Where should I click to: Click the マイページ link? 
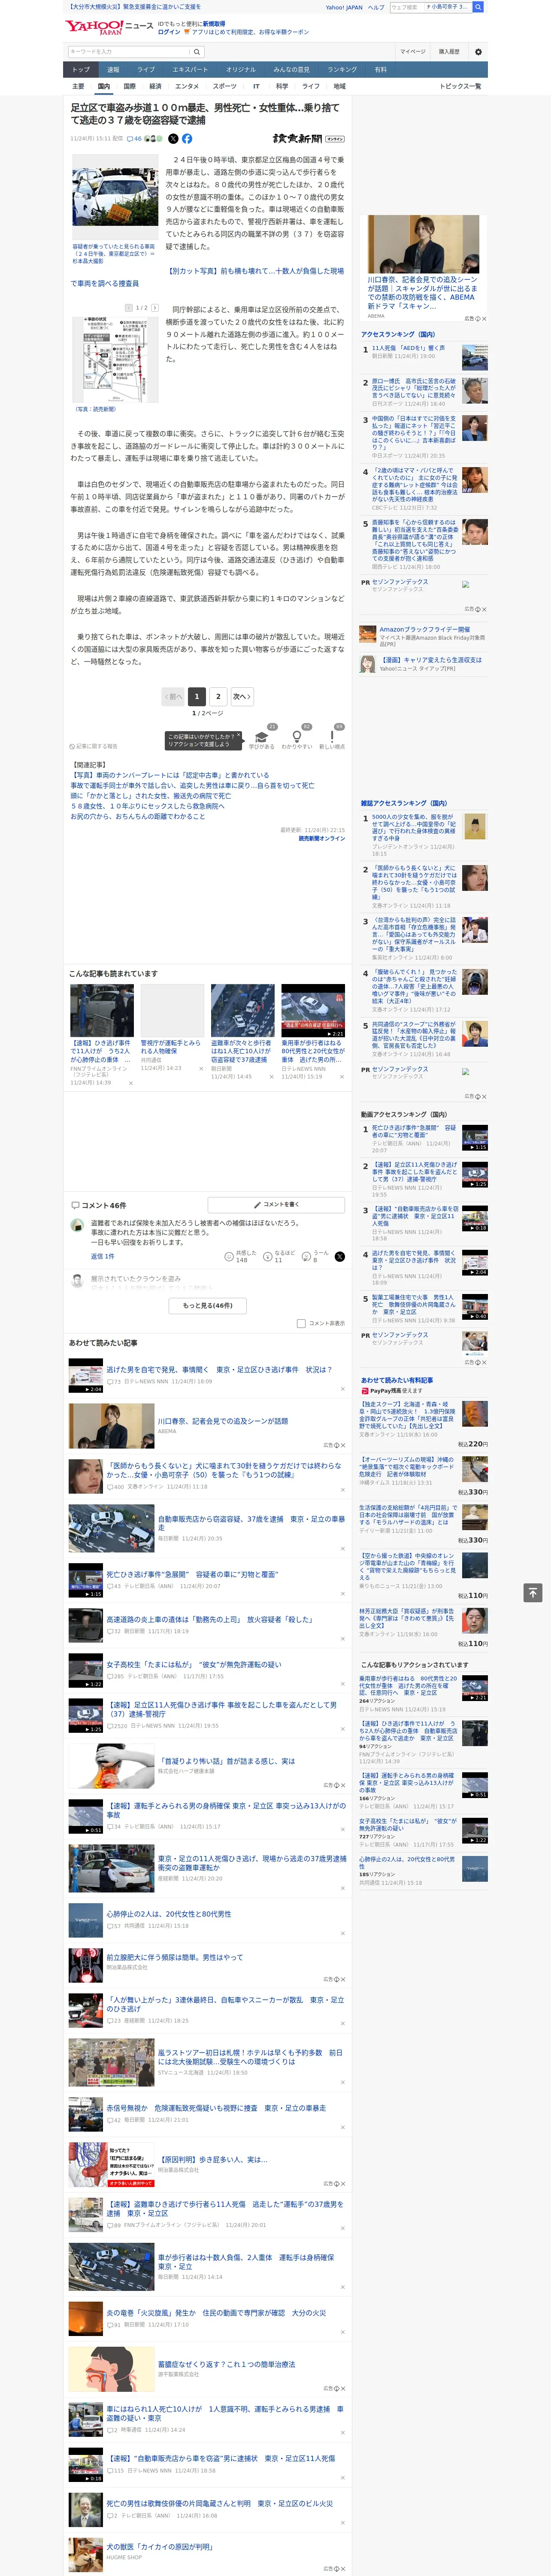[x=413, y=51]
